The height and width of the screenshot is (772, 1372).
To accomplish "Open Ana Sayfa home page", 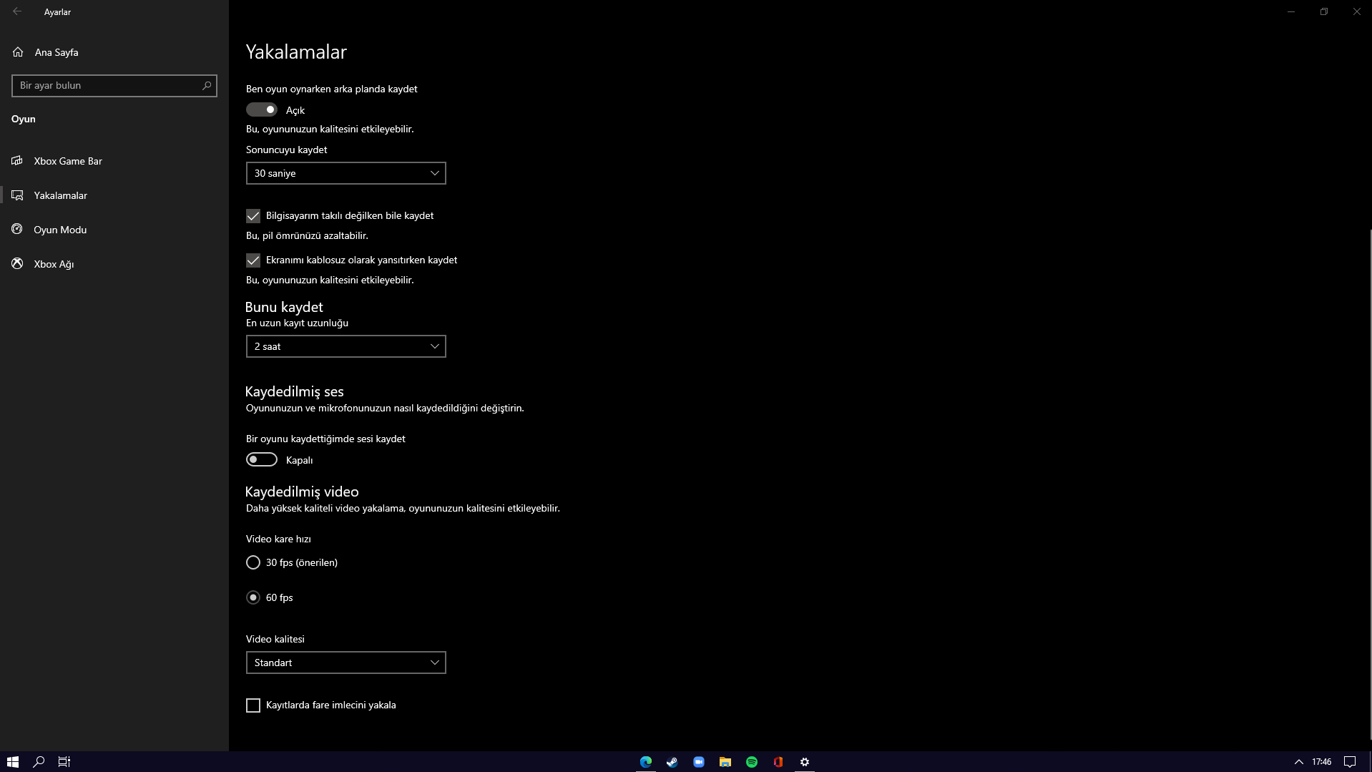I will 114,52.
